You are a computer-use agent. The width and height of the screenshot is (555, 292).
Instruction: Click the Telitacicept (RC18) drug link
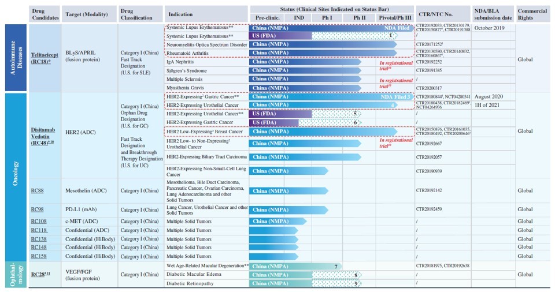pyautogui.click(x=45, y=58)
